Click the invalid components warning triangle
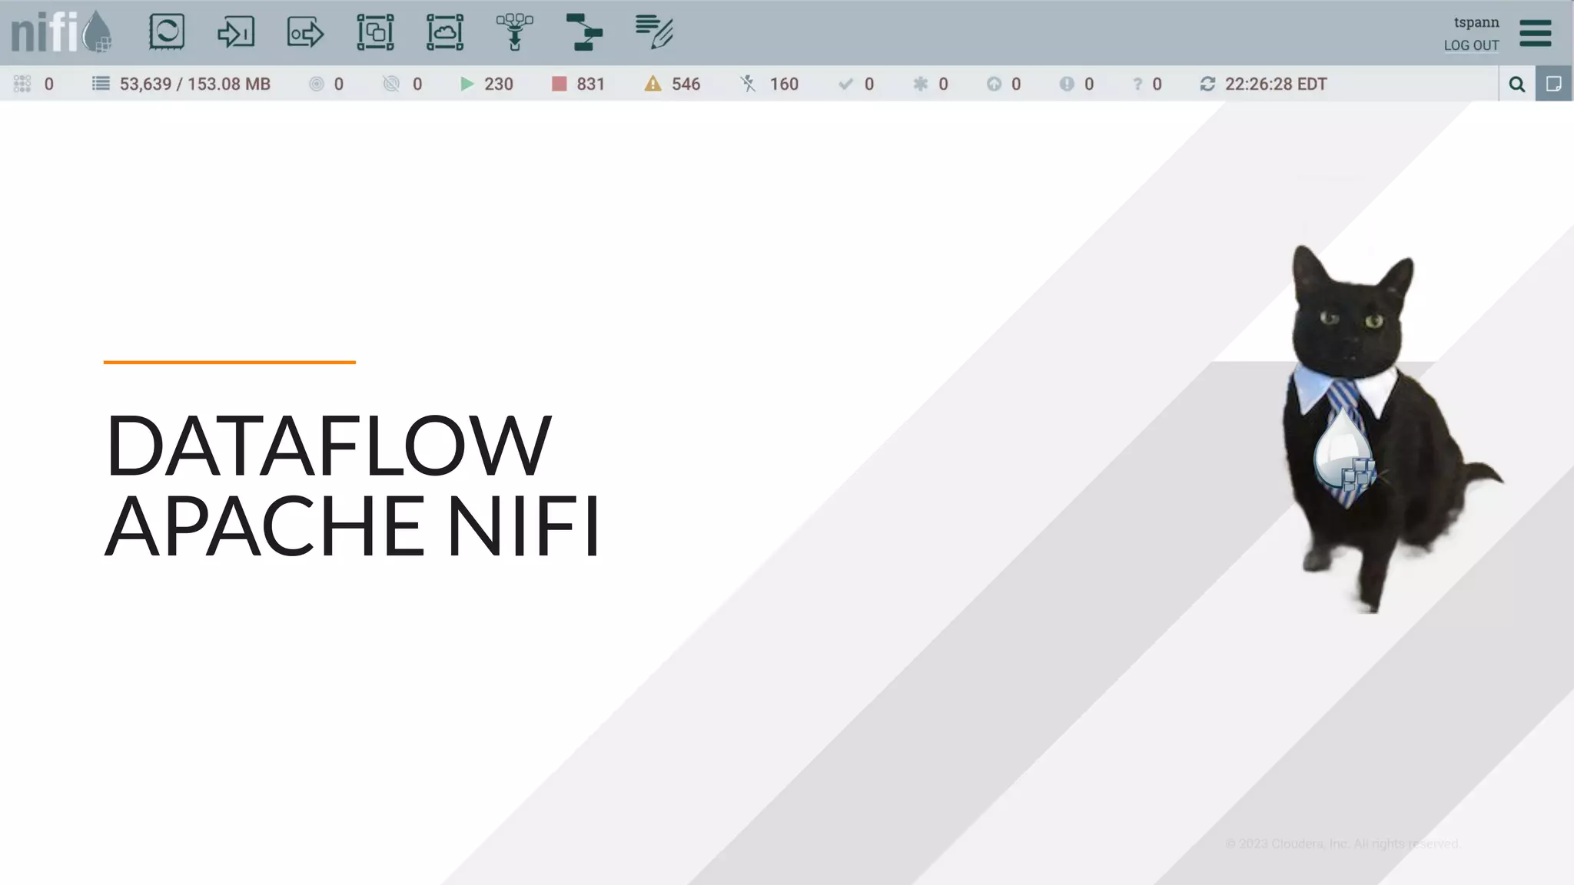Viewport: 1574px width, 885px height. (653, 84)
